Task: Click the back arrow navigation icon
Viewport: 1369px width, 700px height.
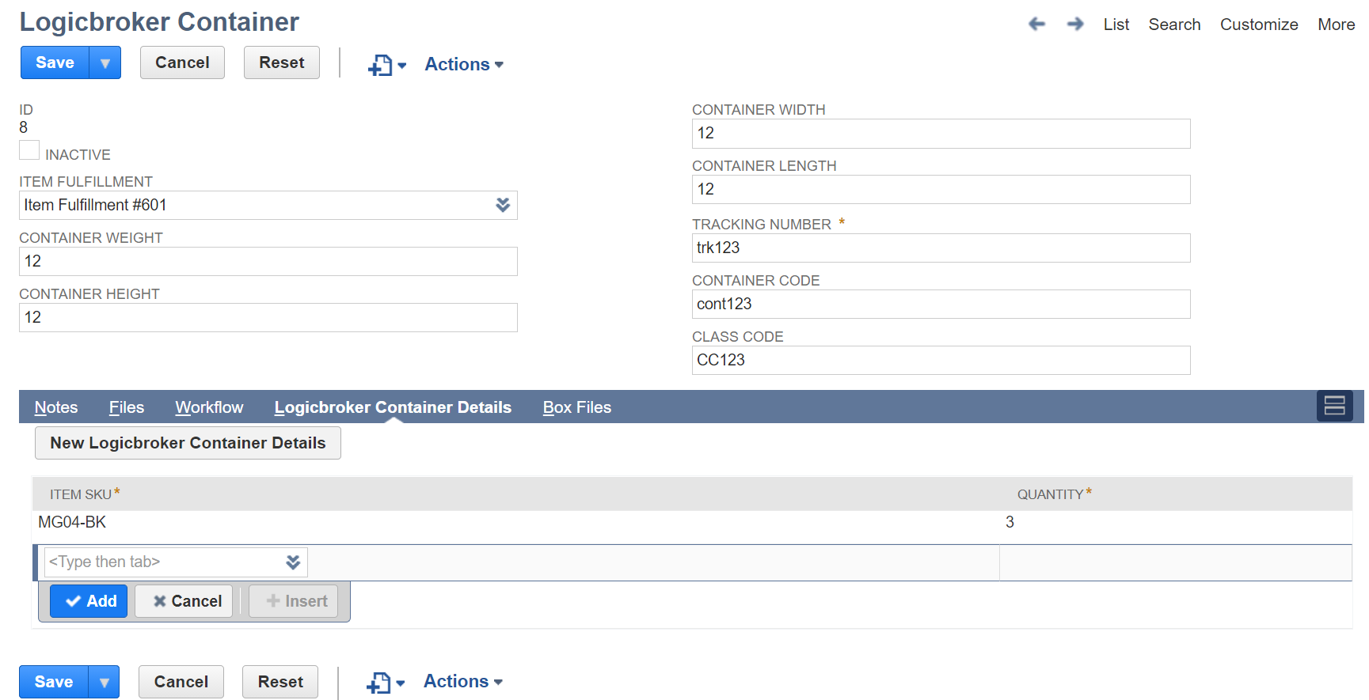Action: coord(1036,25)
